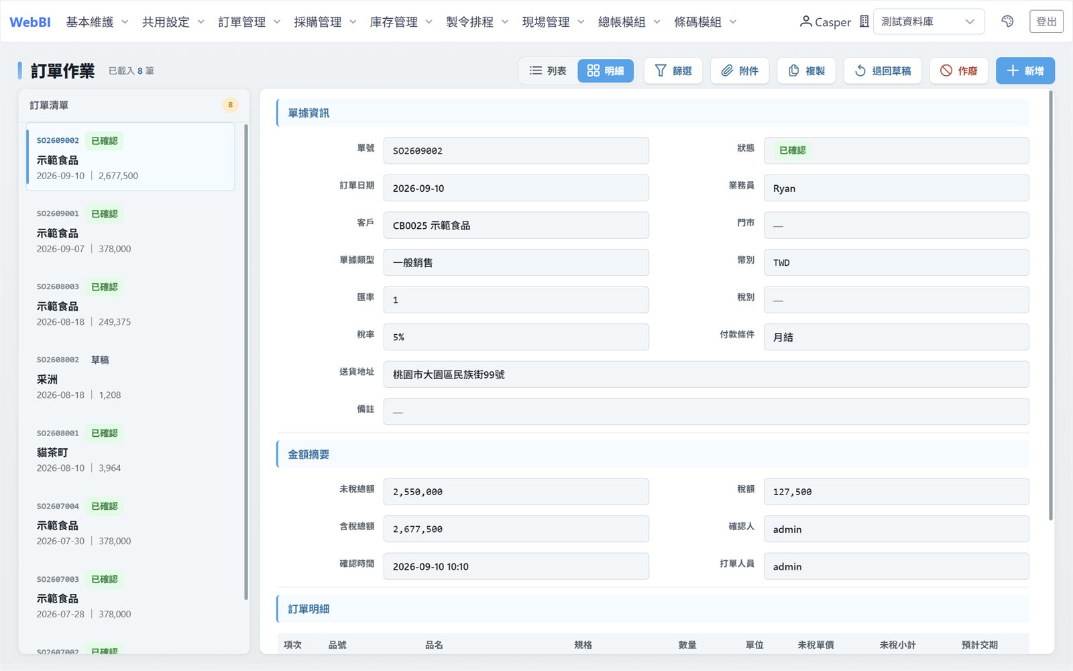The width and height of the screenshot is (1073, 671).
Task: Click the 品名 column header
Action: pos(434,645)
